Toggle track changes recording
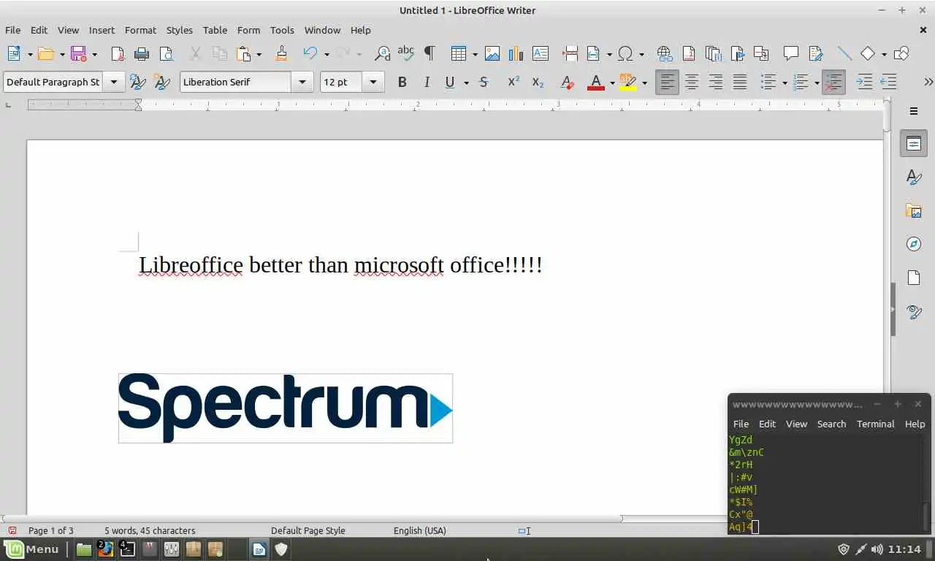Viewport: 935px width, 561px height. [815, 53]
